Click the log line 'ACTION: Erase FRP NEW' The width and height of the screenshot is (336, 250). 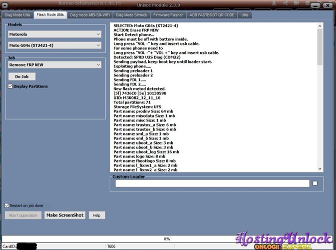coord(136,30)
